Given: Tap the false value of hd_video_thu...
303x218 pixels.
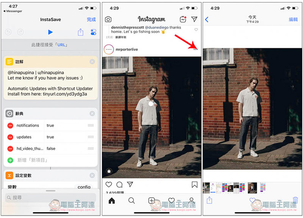Looking at the screenshot, I should click(51, 149).
